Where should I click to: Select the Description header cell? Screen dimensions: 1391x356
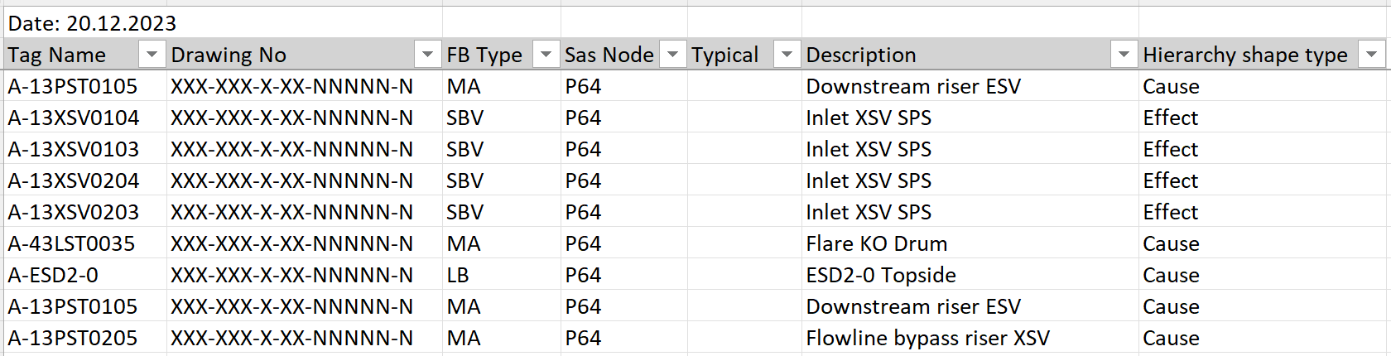click(x=970, y=55)
